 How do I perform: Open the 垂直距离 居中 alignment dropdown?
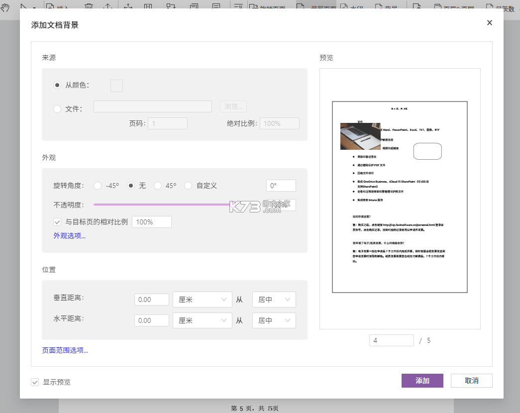click(x=274, y=300)
